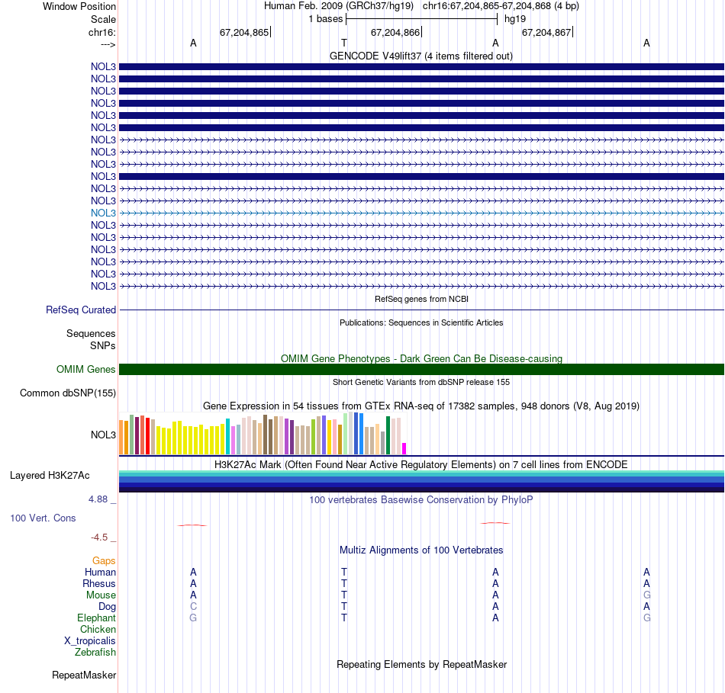Click the 100 Vert. Cons label
Screen dimensions: 725x693
point(43,518)
